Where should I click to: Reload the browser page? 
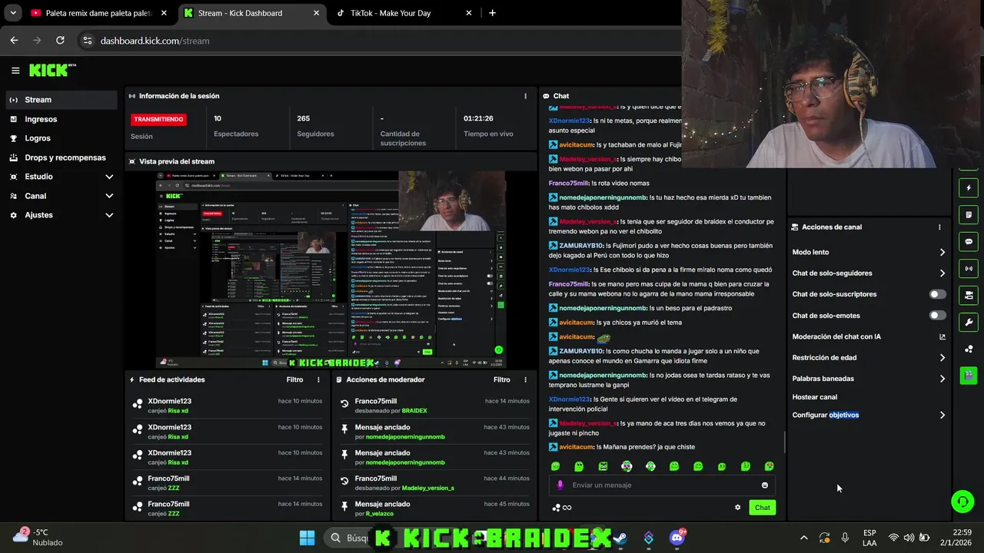(x=60, y=41)
